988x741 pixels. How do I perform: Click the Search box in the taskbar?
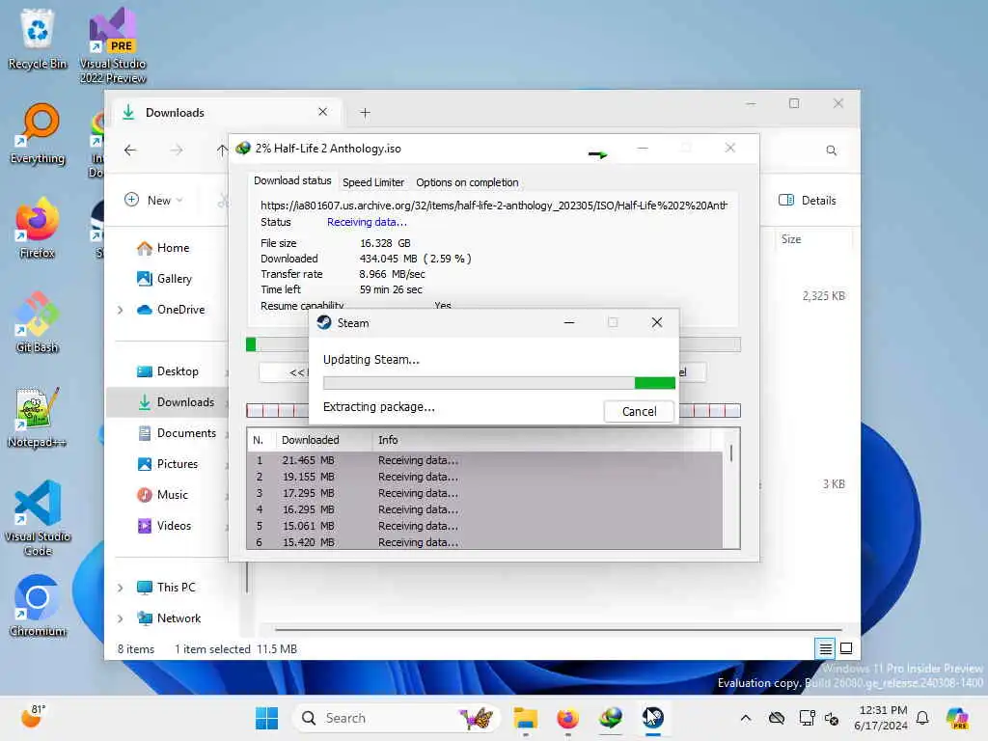pos(396,718)
